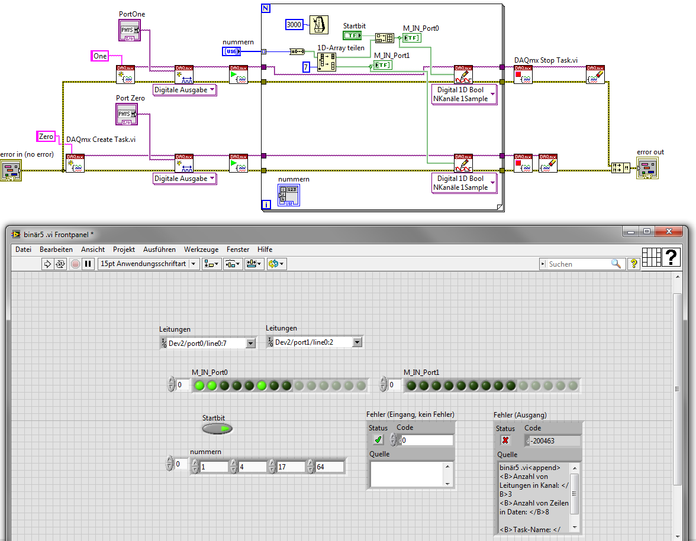Open the 15pt Anwendungsschriftart font dropdown
This screenshot has height=541, width=696.
click(148, 264)
